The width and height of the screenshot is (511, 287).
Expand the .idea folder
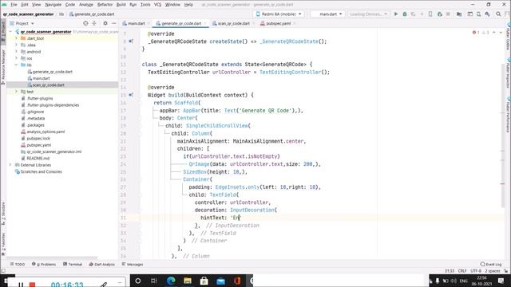16,45
